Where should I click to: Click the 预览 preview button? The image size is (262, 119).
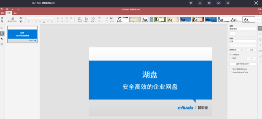click(251, 50)
